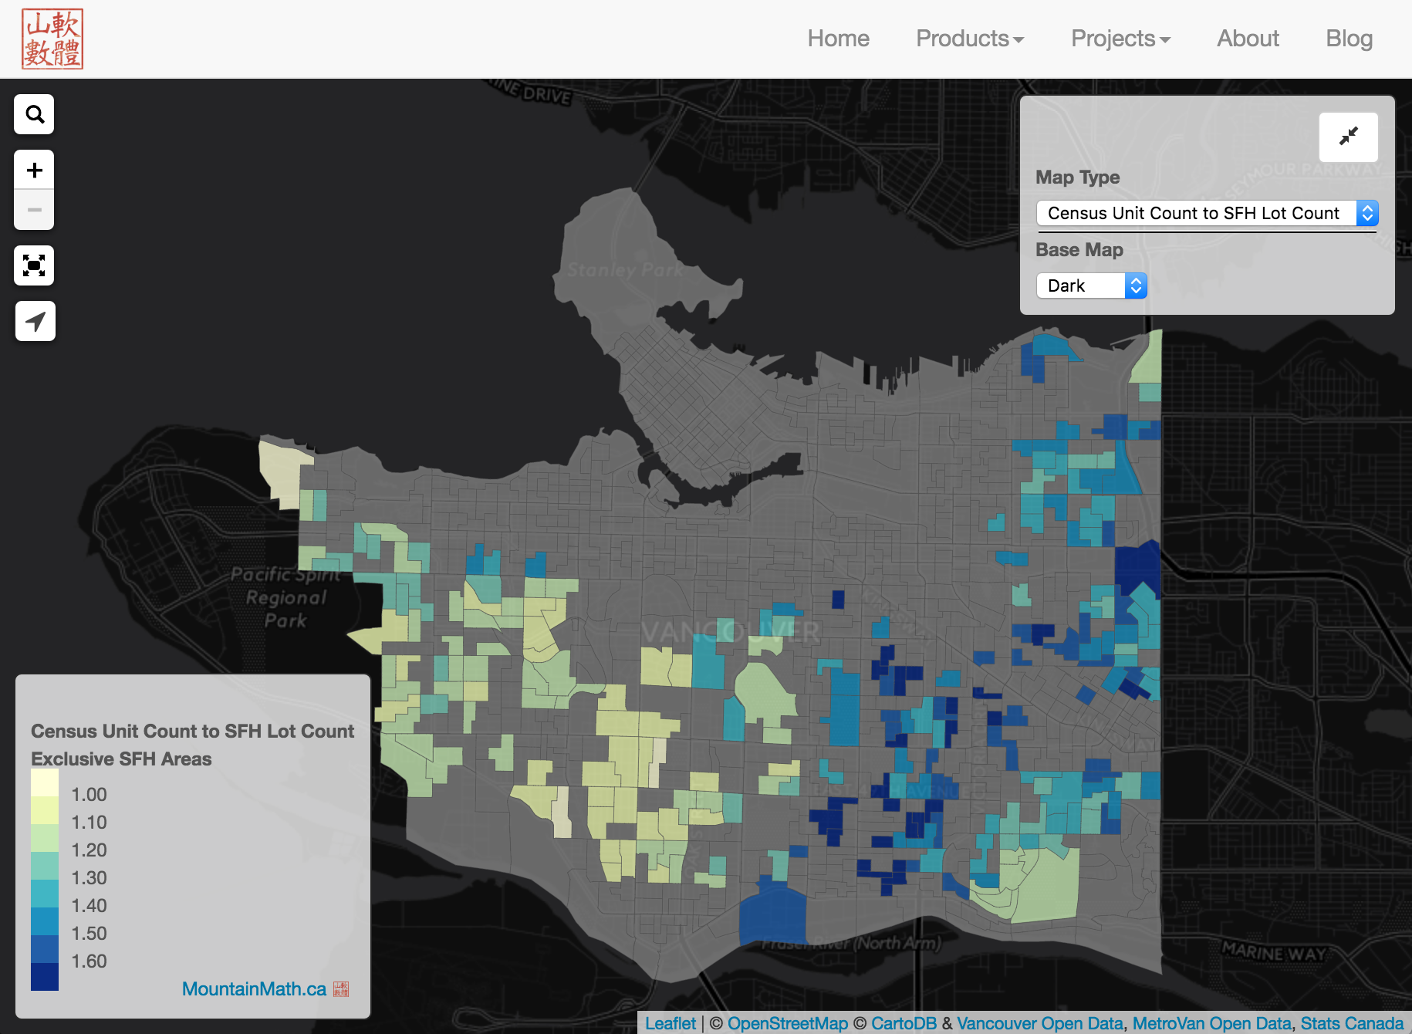Click the small seal icon beside MountainMath.ca

[x=341, y=989]
